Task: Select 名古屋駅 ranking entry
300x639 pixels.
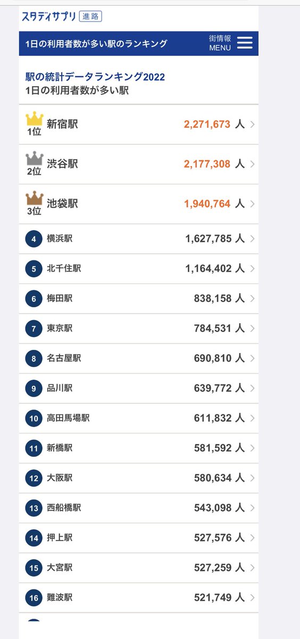Action: (139, 358)
